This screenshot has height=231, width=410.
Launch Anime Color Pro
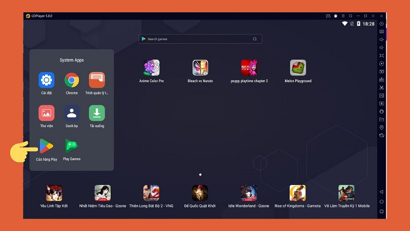[x=151, y=68]
